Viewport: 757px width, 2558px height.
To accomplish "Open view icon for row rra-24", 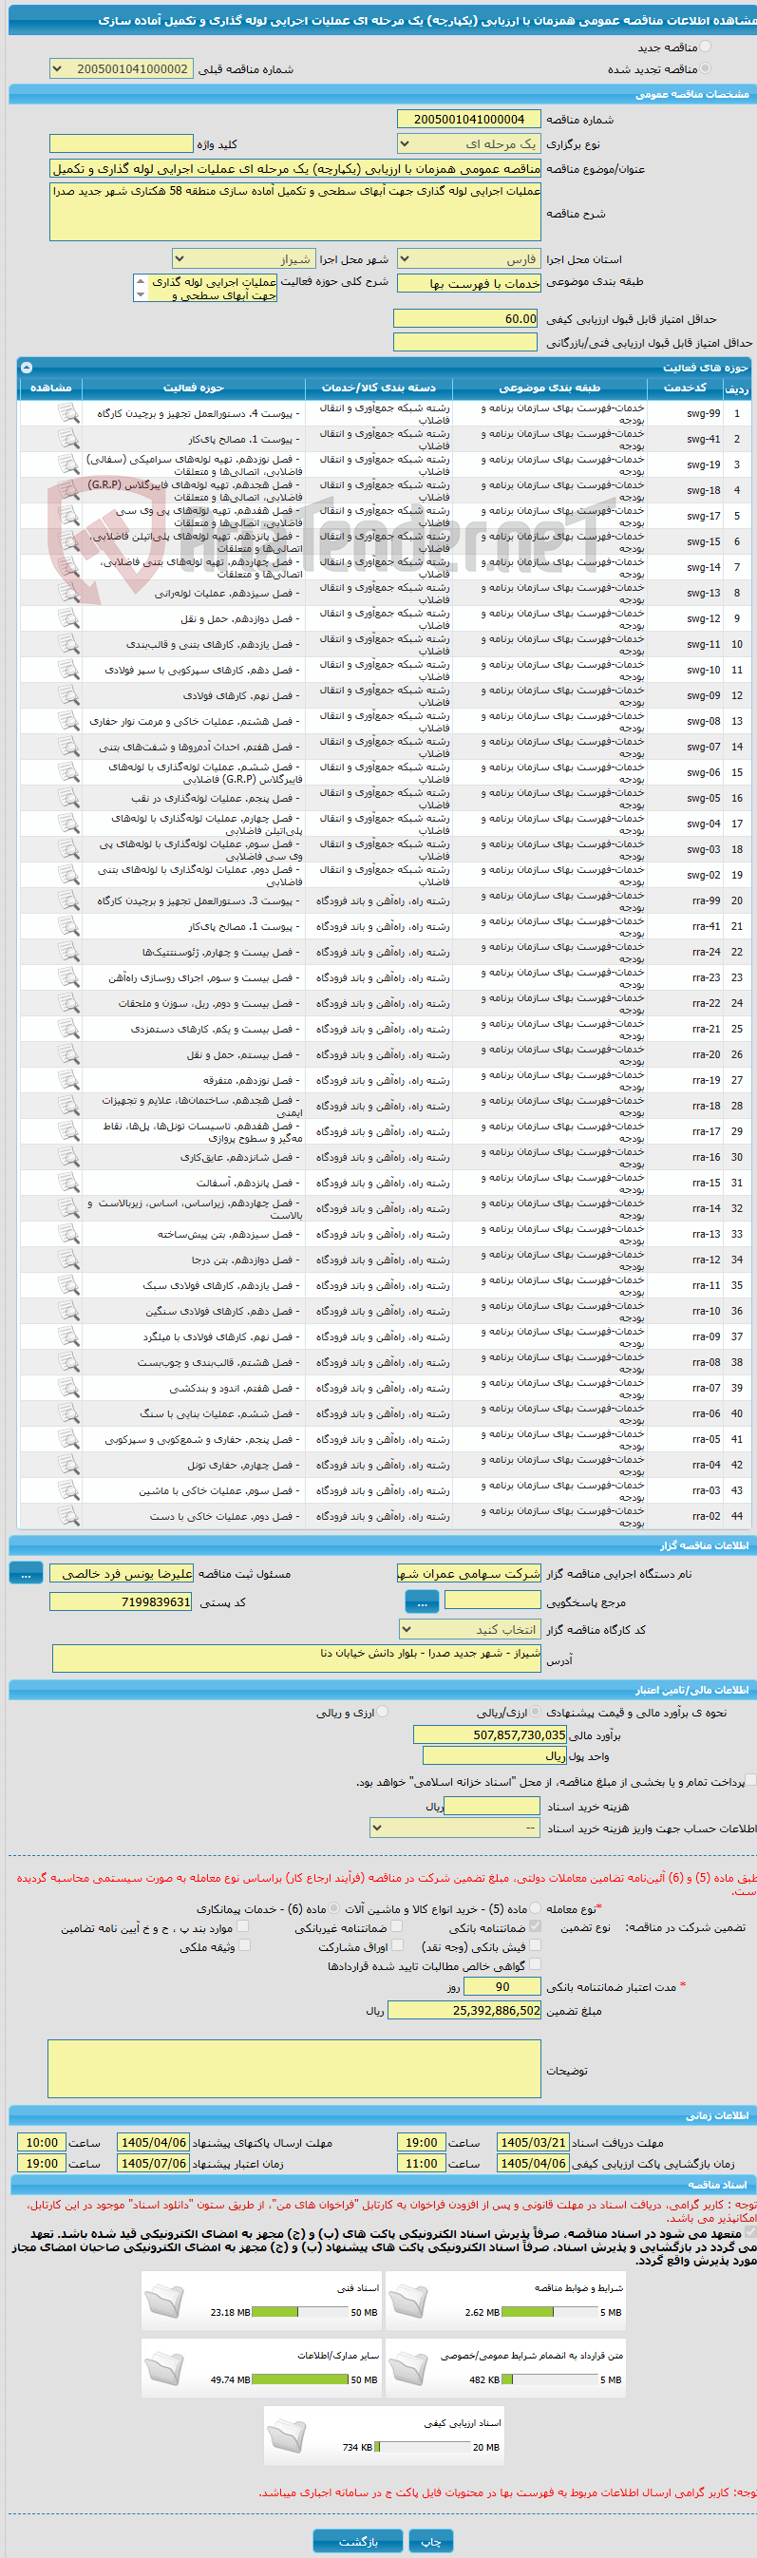I will (67, 953).
